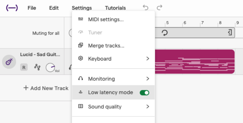The image size is (243, 123).
Task: Click the redo arrow icon
Action: point(159,8)
